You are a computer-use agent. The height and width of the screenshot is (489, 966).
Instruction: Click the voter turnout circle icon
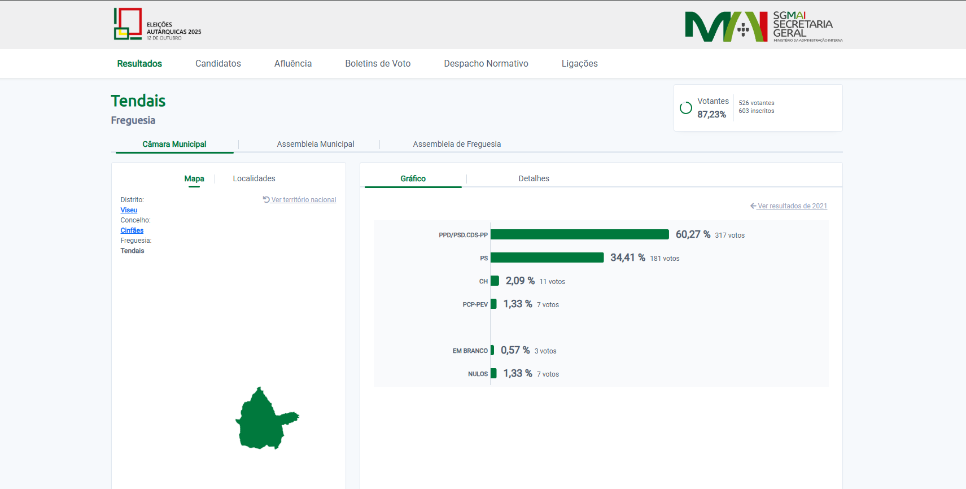click(685, 108)
